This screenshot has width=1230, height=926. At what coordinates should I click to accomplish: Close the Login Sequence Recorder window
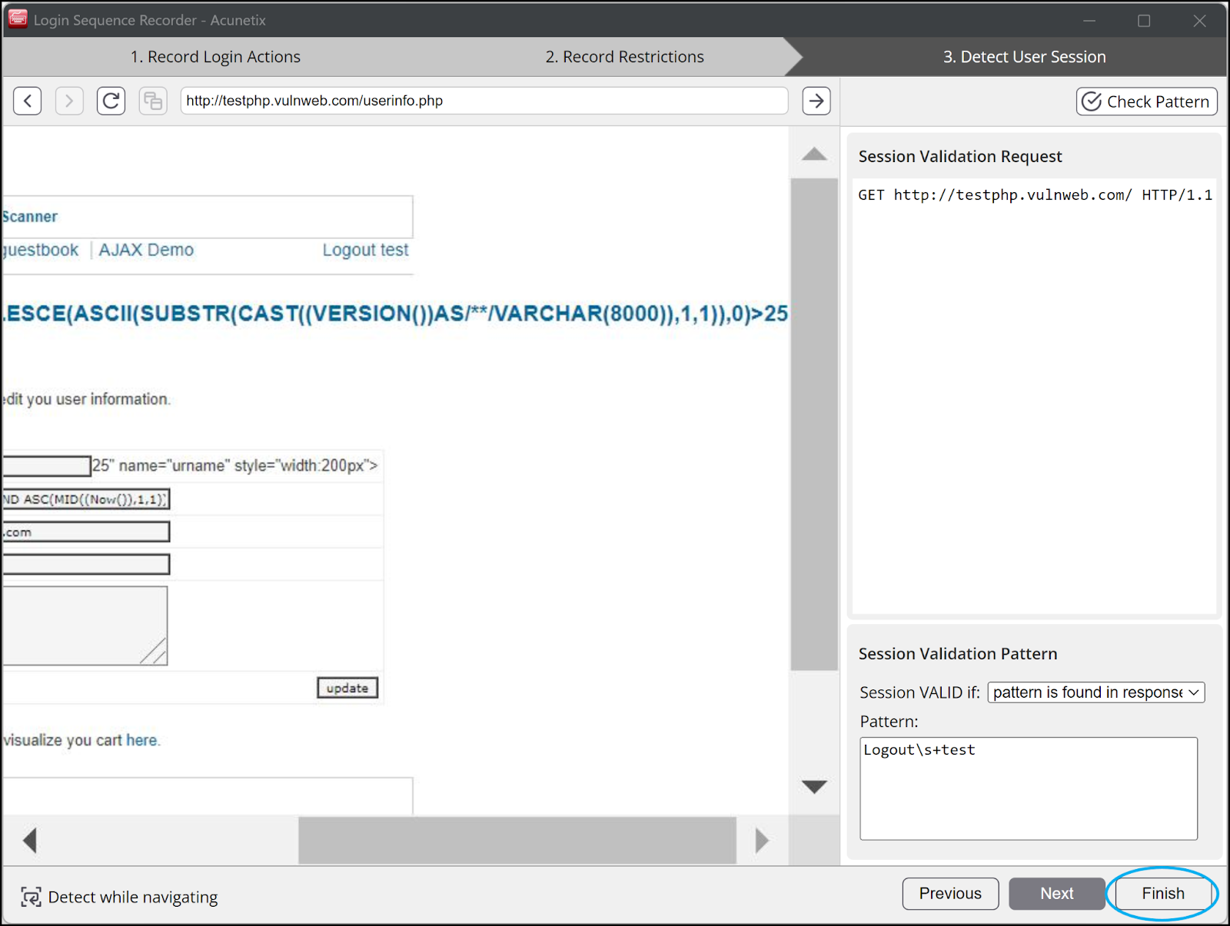point(1199,21)
